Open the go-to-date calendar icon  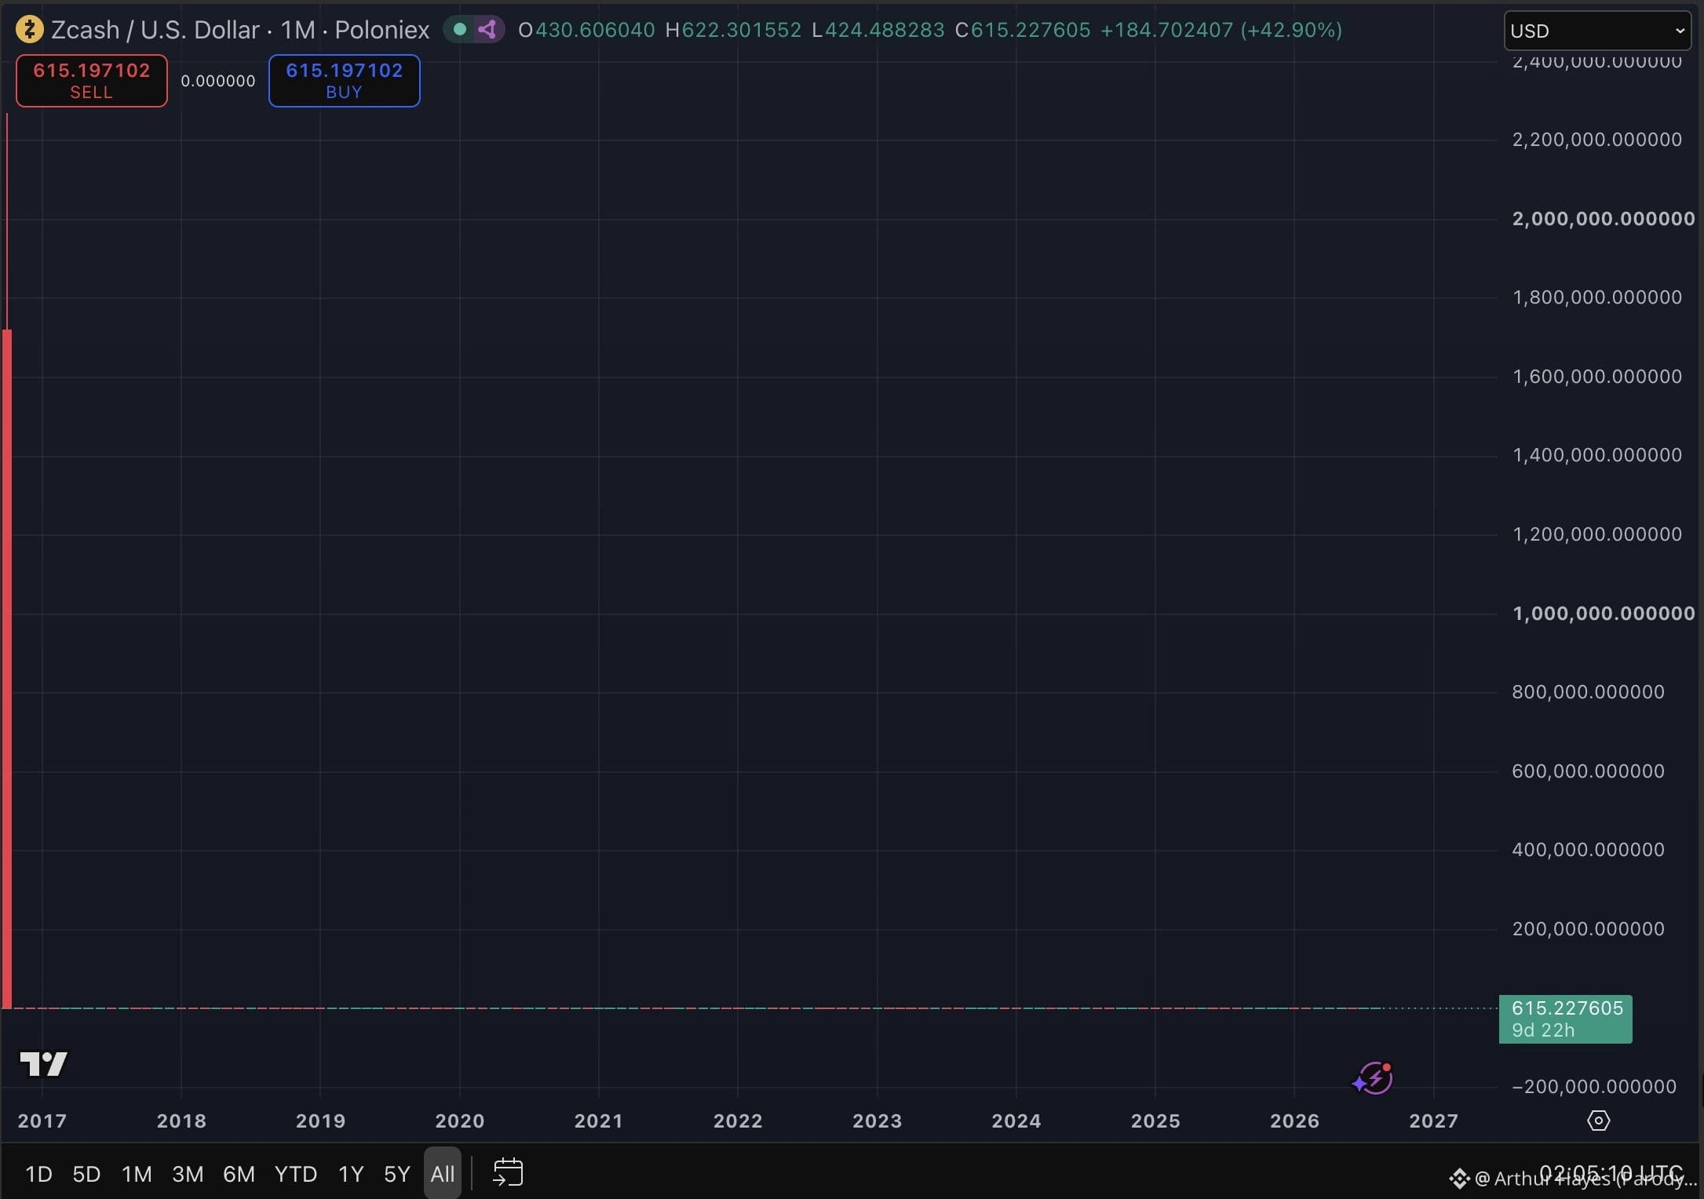tap(508, 1172)
